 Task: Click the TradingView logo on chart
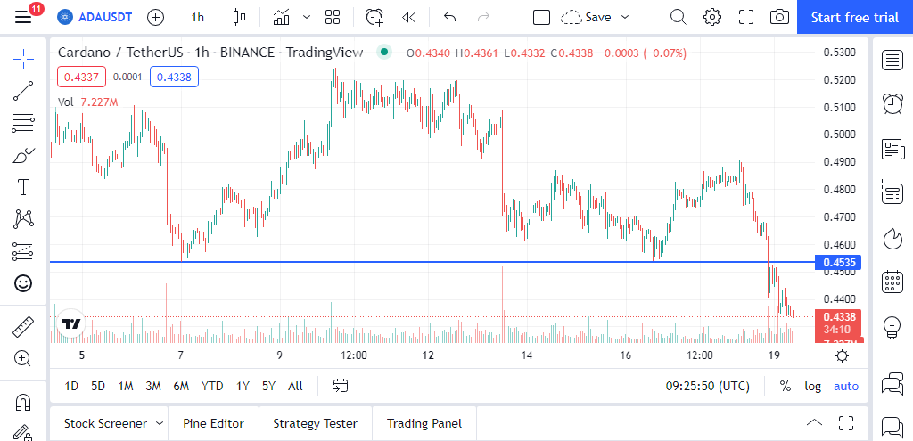tap(71, 323)
